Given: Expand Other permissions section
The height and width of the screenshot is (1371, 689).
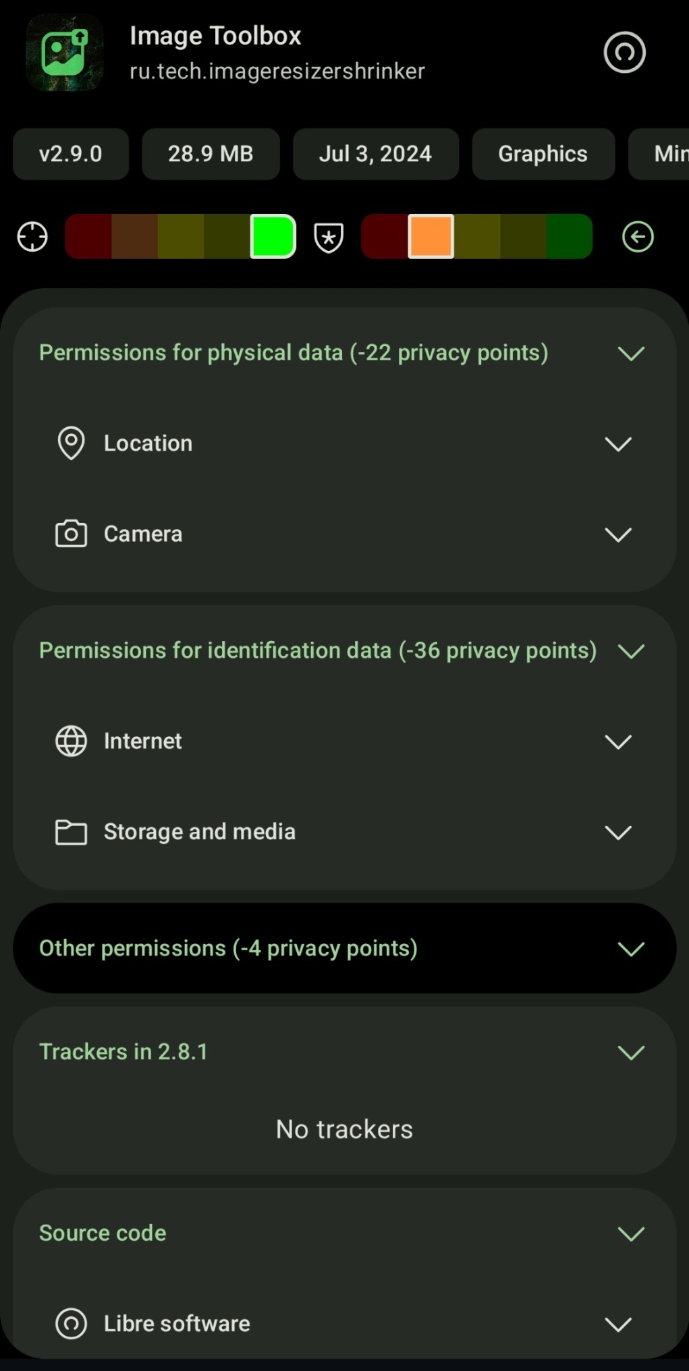Looking at the screenshot, I should pyautogui.click(x=631, y=949).
